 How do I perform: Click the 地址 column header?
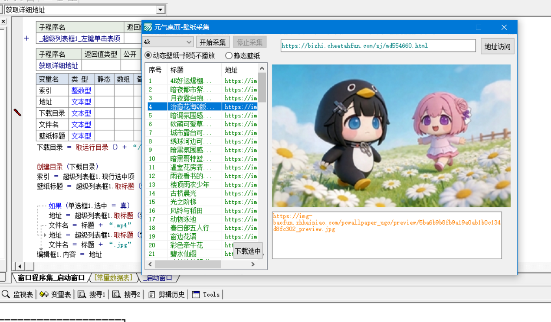point(239,70)
